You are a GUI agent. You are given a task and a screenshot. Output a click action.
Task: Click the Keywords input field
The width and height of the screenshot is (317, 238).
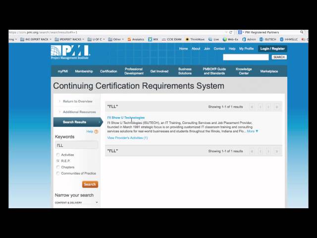[x=77, y=145]
